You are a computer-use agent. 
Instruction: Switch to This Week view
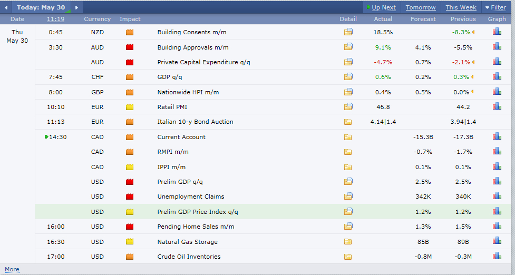click(461, 7)
